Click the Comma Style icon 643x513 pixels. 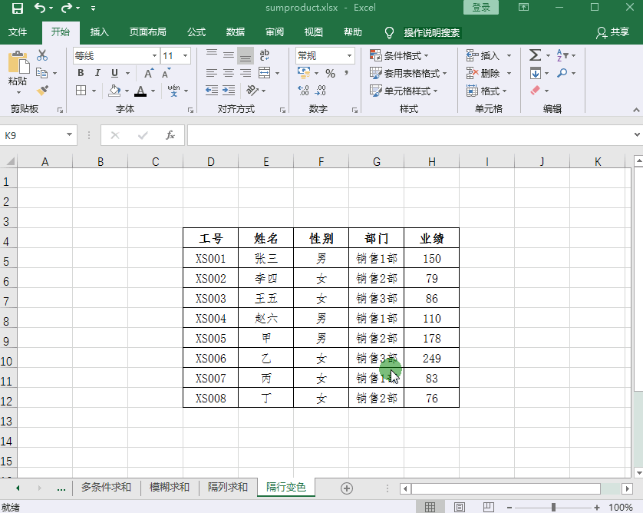[x=347, y=74]
